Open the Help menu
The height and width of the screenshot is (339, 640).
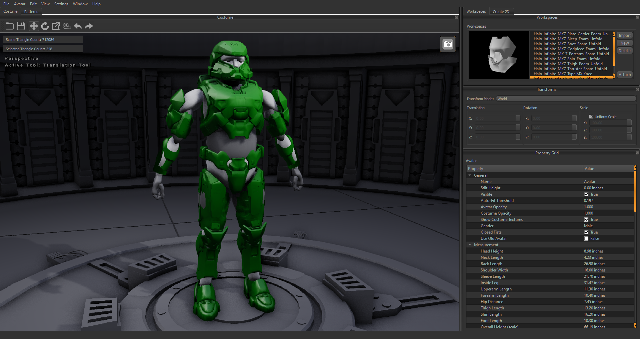[x=96, y=4]
